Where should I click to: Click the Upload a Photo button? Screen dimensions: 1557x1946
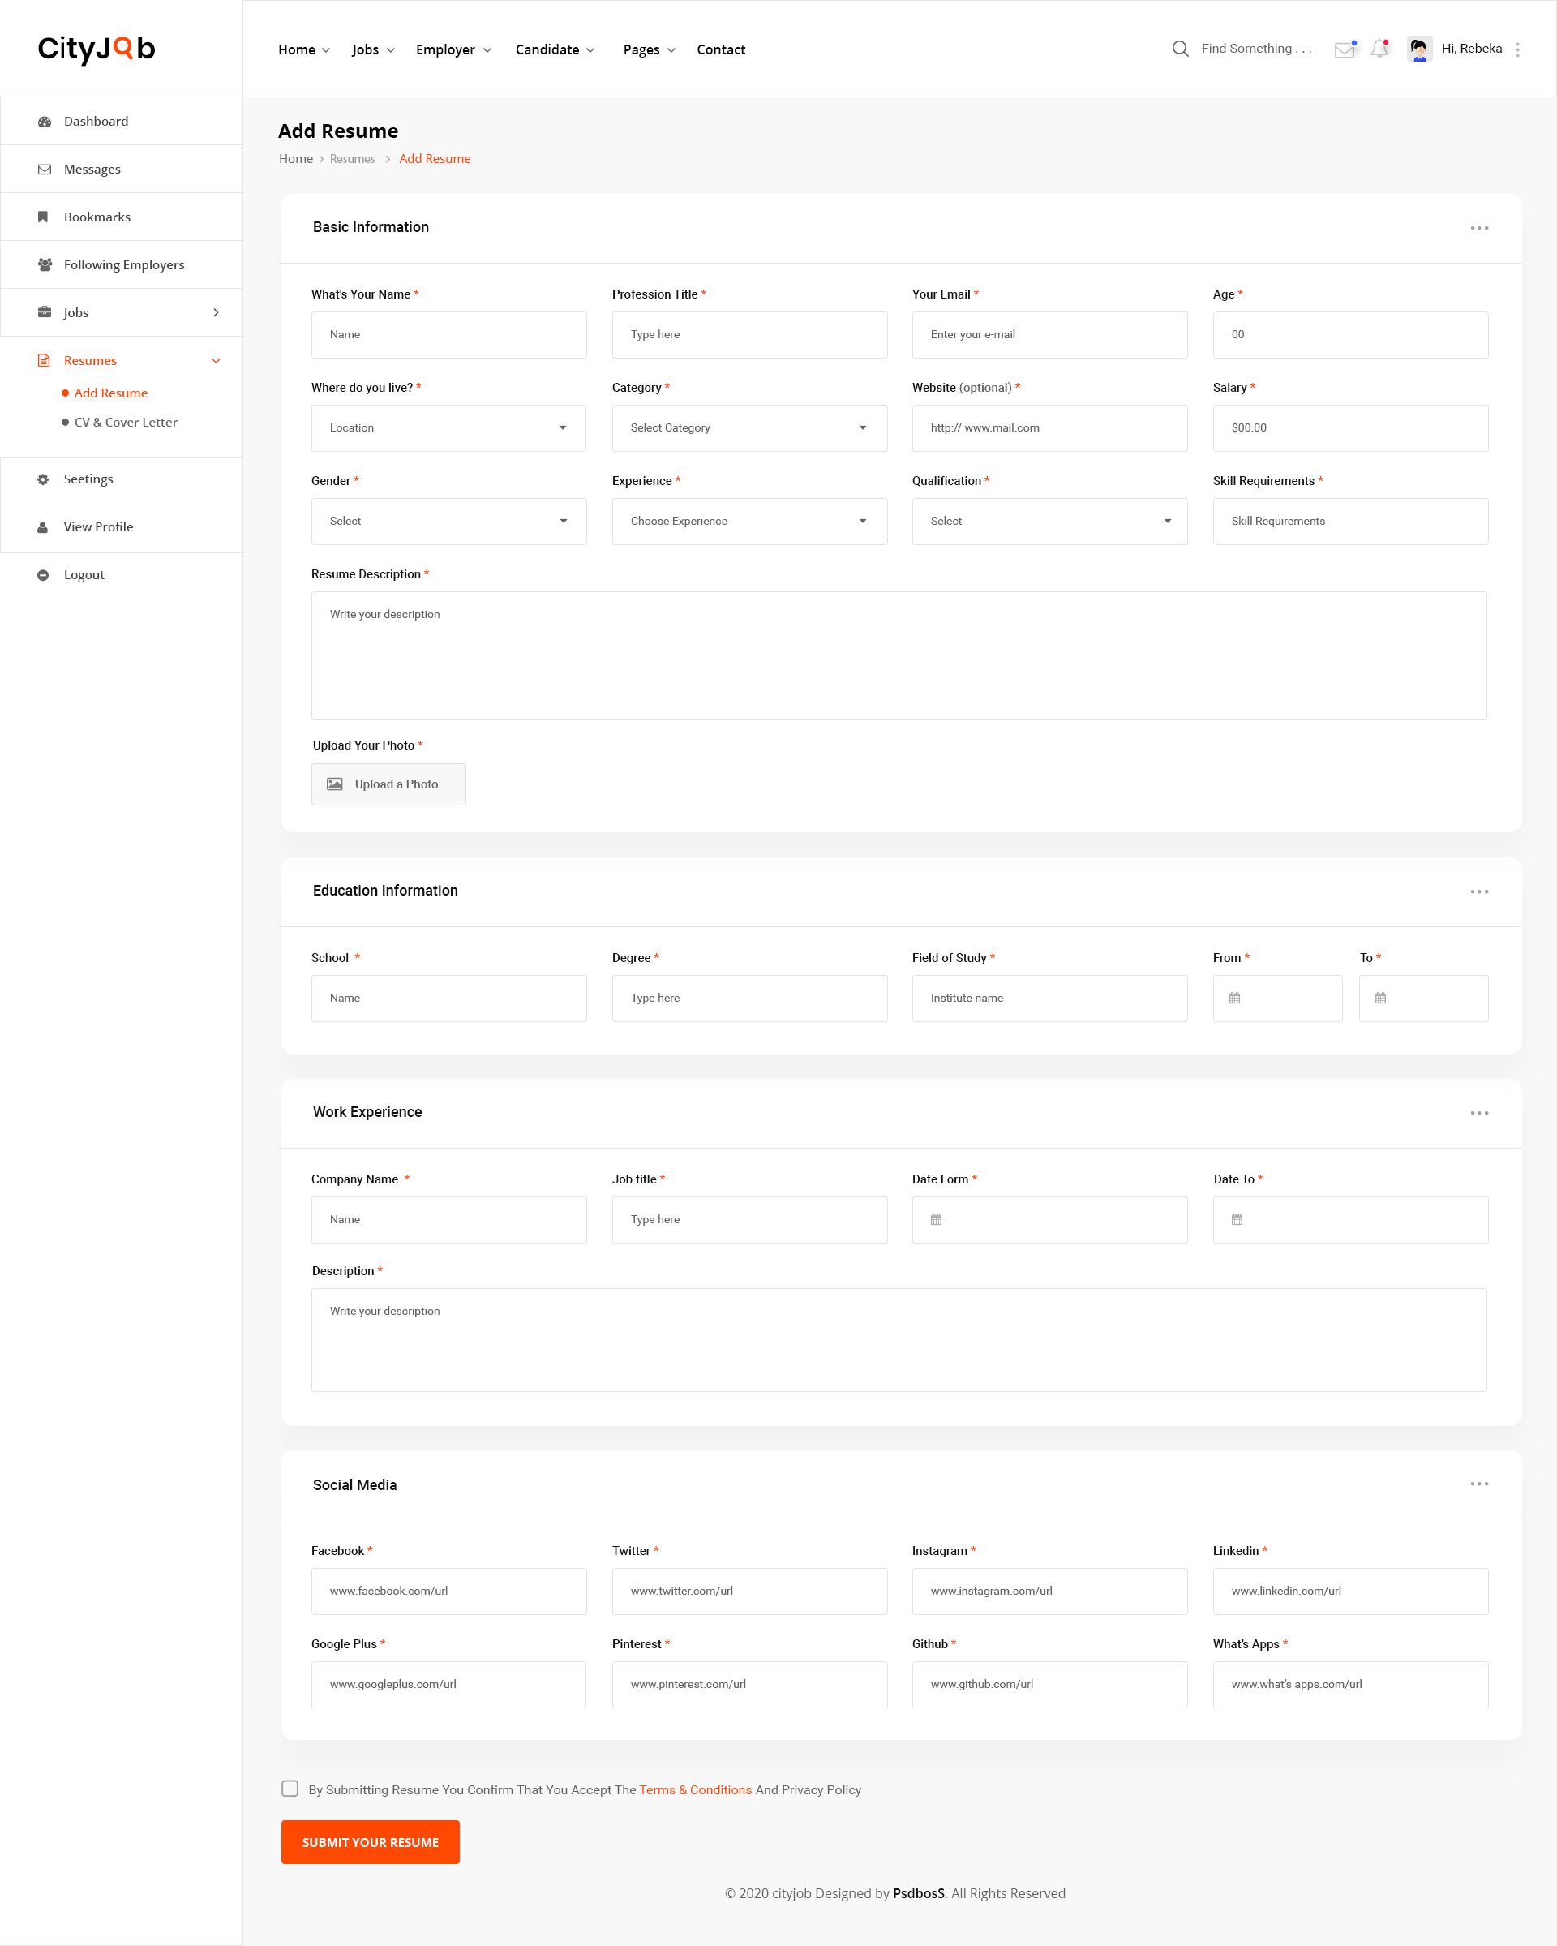[388, 784]
